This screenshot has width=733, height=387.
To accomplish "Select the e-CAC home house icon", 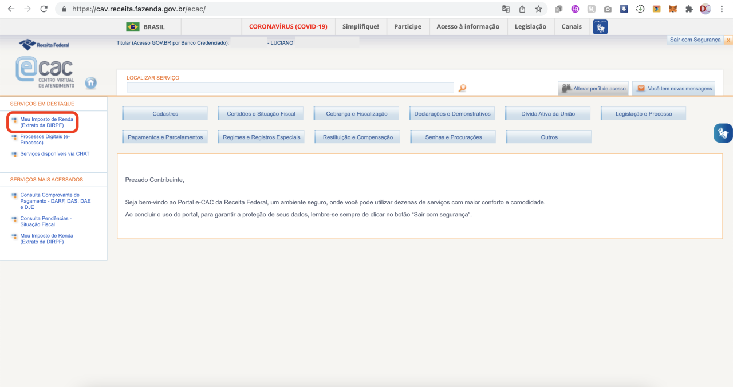I will click(90, 83).
